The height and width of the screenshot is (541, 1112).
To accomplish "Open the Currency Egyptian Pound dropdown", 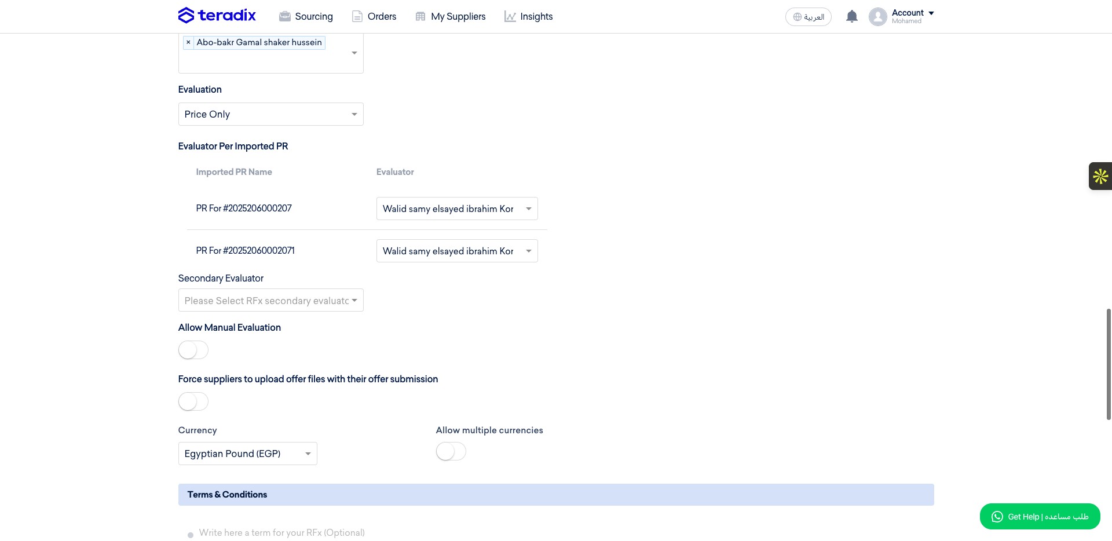I will coord(247,454).
